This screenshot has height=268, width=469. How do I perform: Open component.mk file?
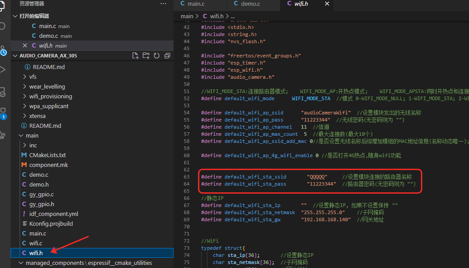92,165
